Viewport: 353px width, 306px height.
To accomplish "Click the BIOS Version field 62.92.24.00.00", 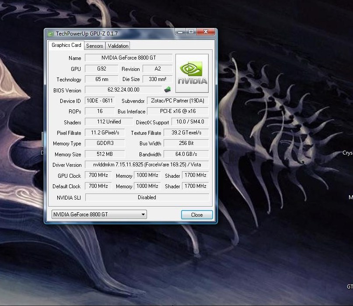I will 123,89.
